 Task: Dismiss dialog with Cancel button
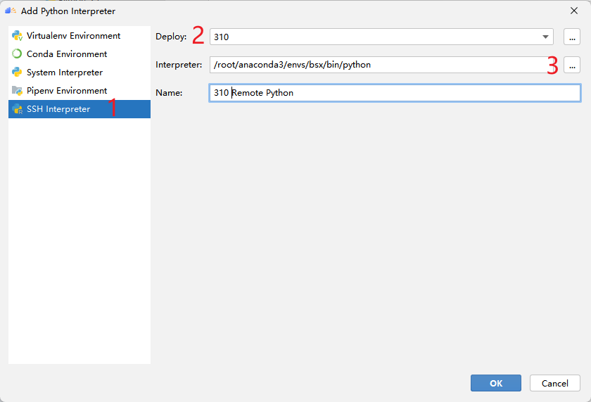555,383
